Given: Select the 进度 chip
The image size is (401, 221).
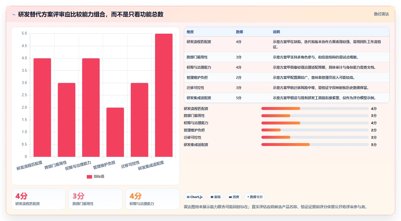Looking at the screenshot, I should [234, 197].
